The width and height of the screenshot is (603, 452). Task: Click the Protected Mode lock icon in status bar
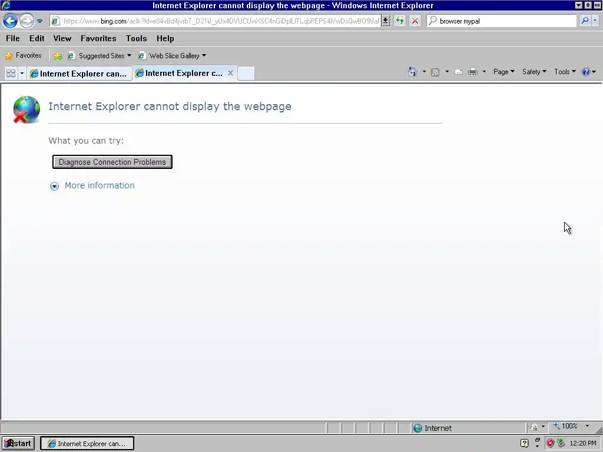coord(534,427)
